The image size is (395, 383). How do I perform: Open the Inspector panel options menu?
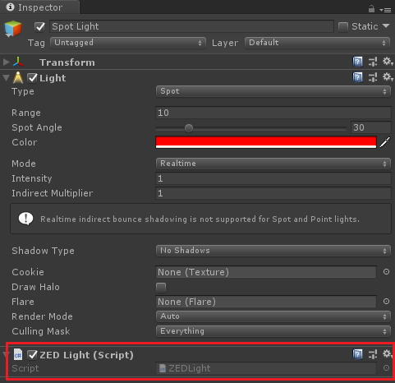click(x=385, y=10)
